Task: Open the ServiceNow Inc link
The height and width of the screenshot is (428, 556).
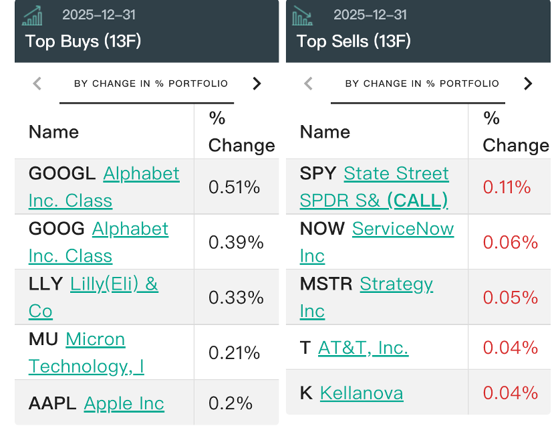Action: point(402,229)
